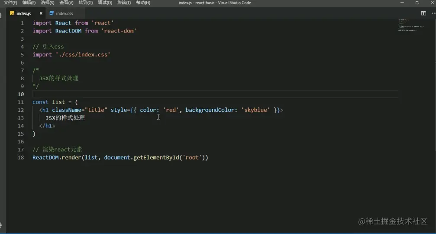
Task: Open the 调试(D) menu
Action: 105,3
